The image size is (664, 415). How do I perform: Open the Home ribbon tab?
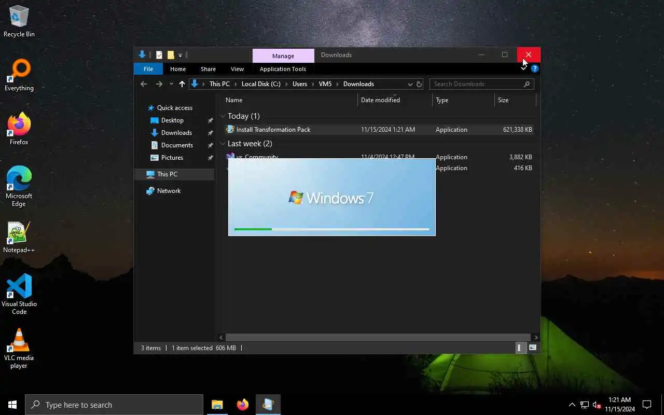click(x=178, y=69)
